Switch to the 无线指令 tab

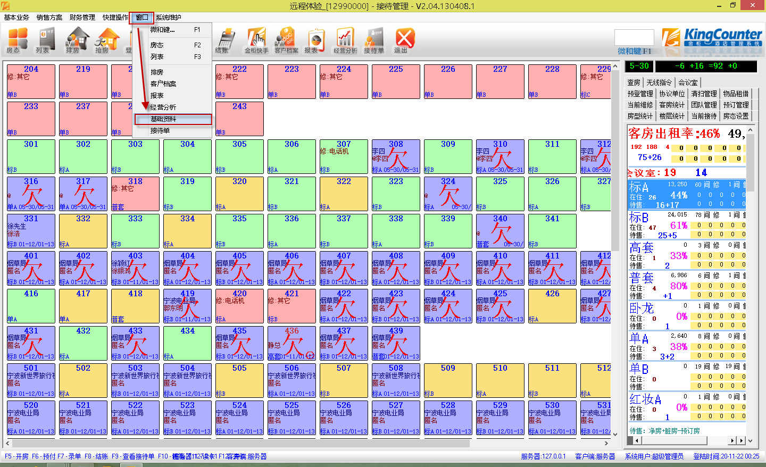click(x=659, y=82)
